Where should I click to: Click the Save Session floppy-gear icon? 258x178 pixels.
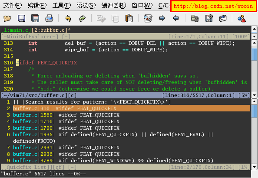coord(209,18)
